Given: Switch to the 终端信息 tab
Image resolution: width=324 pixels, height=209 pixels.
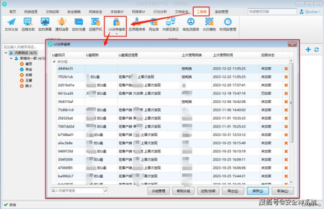Looking at the screenshot, I should pos(31,12).
